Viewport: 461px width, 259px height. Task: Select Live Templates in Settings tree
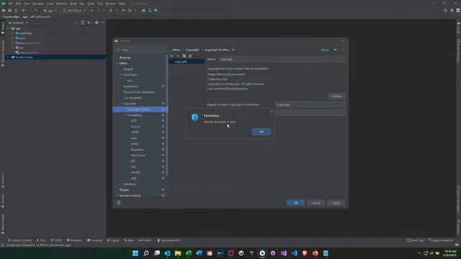coord(133,98)
